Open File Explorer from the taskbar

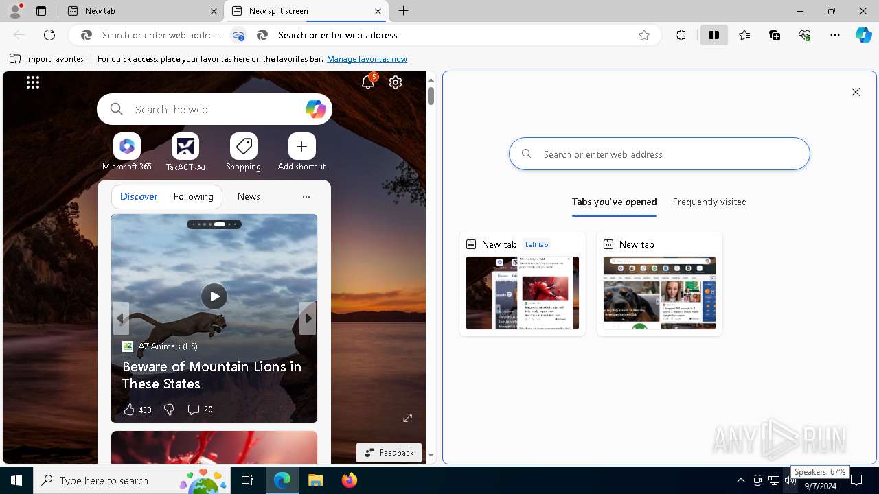point(315,480)
